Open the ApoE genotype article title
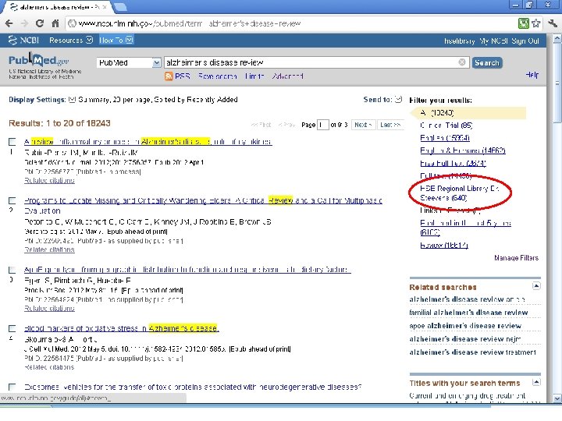The height and width of the screenshot is (421, 562). tap(187, 270)
